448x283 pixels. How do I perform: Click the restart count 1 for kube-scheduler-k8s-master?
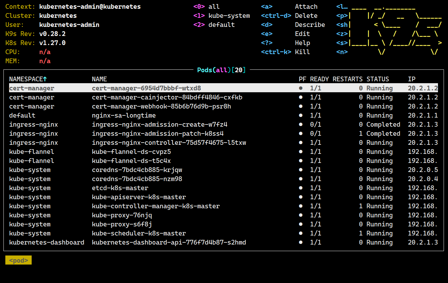pos(361,233)
